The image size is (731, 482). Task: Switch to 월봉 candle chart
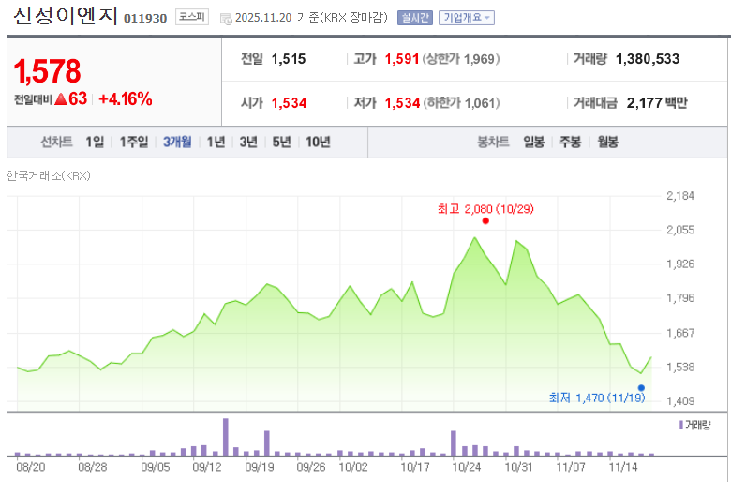click(x=608, y=142)
